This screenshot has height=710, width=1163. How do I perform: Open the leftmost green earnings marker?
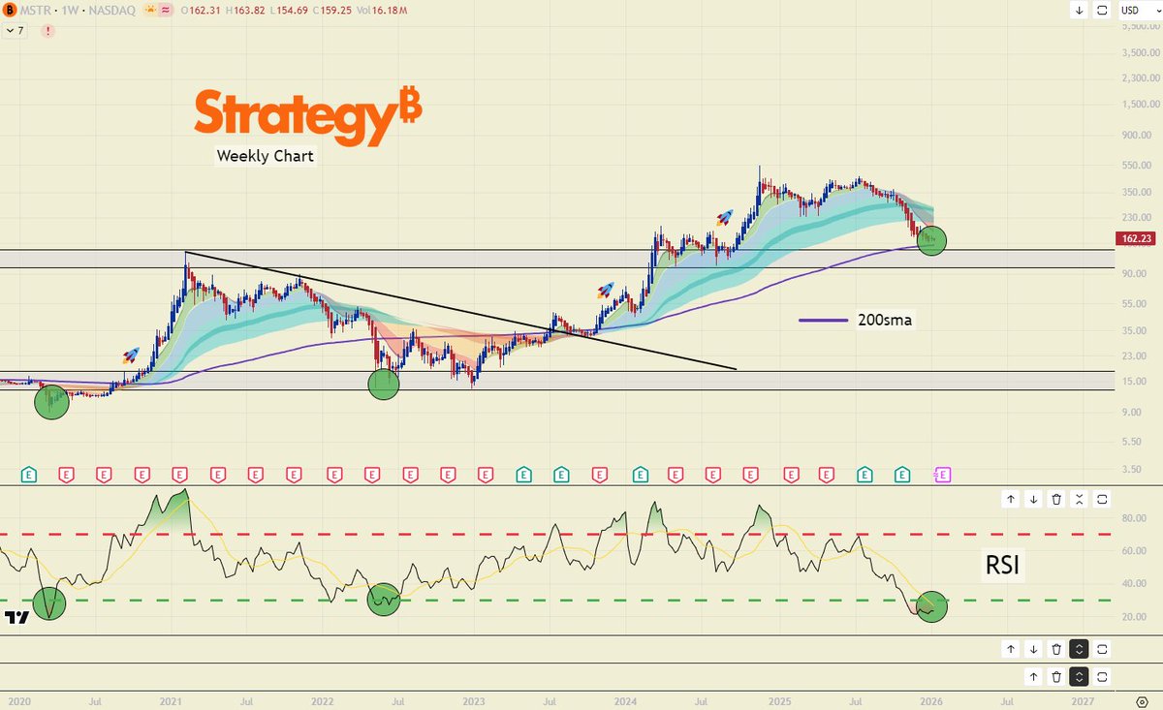[29, 475]
